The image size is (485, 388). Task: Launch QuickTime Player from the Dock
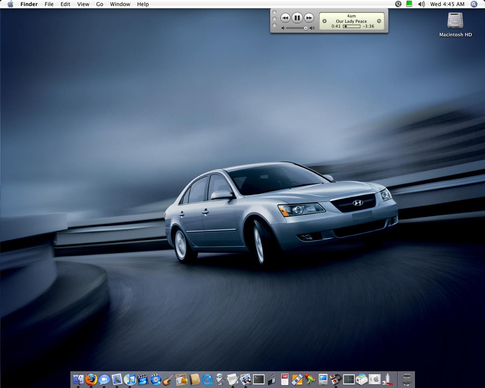(x=207, y=379)
